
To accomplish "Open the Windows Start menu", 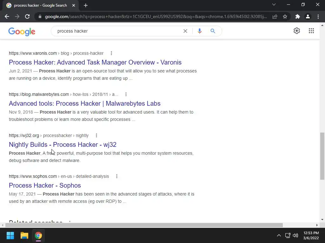I will point(10,235).
